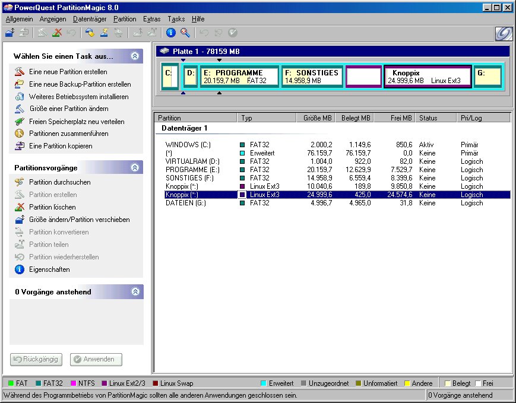The height and width of the screenshot is (403, 516).
Task: Click the Create partition toolbar icon
Action: pyautogui.click(x=42, y=33)
